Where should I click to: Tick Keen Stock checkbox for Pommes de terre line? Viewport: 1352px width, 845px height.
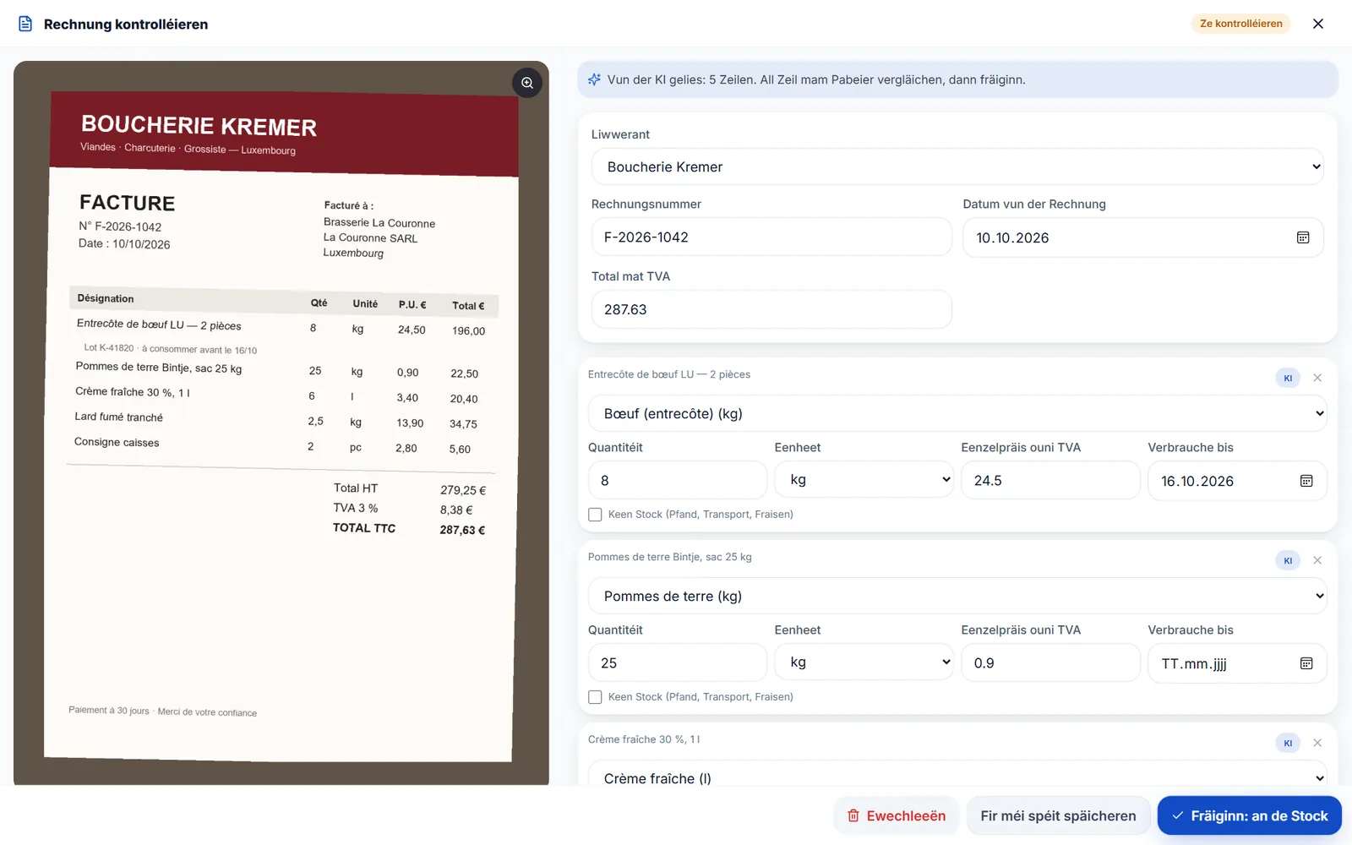point(595,697)
